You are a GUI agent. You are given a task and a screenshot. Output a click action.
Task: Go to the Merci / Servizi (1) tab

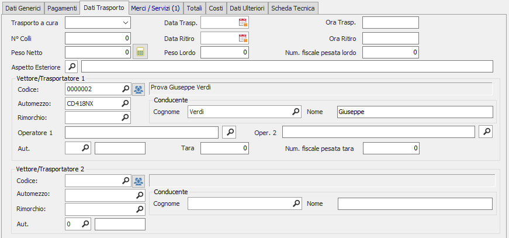(155, 8)
